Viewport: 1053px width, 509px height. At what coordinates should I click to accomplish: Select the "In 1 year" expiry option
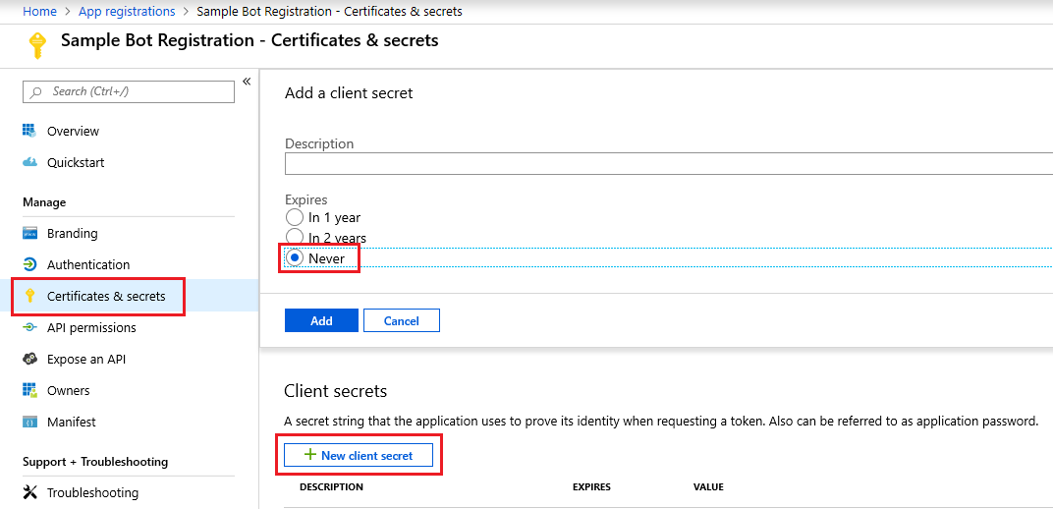click(295, 217)
